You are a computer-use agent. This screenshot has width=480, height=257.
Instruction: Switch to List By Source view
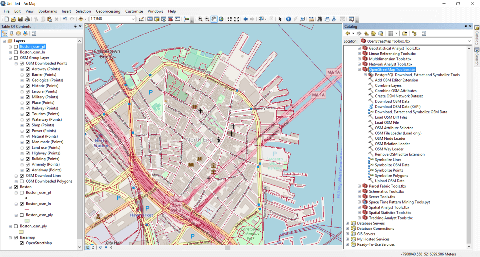tap(12, 34)
